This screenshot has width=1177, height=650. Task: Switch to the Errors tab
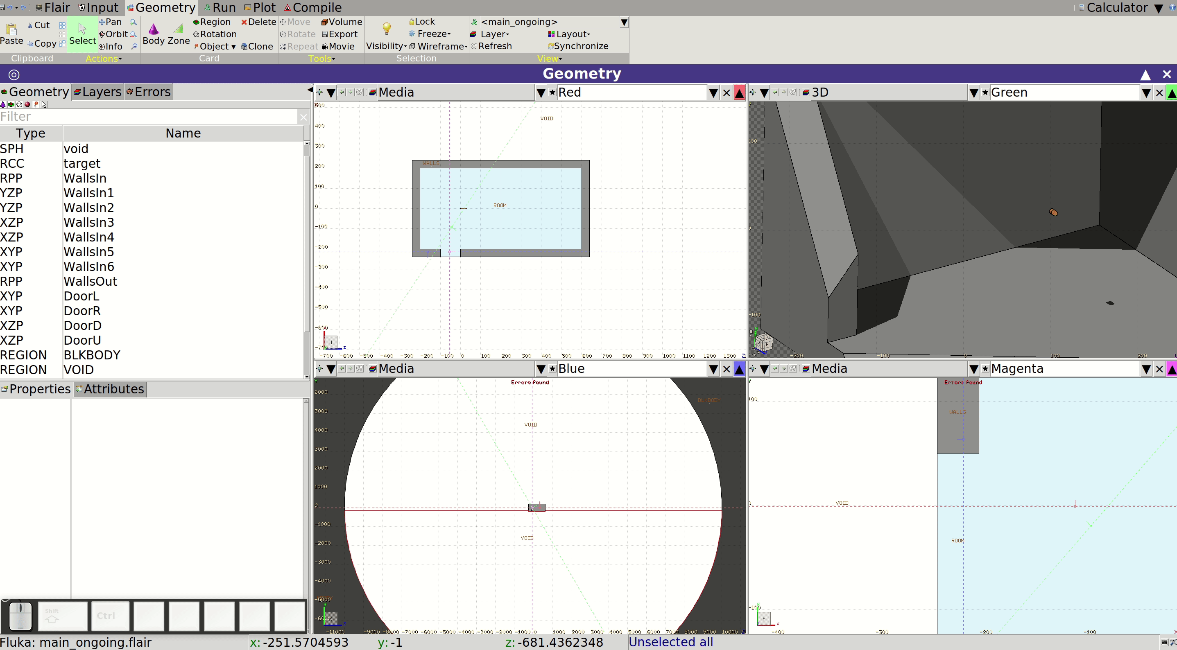coord(149,92)
